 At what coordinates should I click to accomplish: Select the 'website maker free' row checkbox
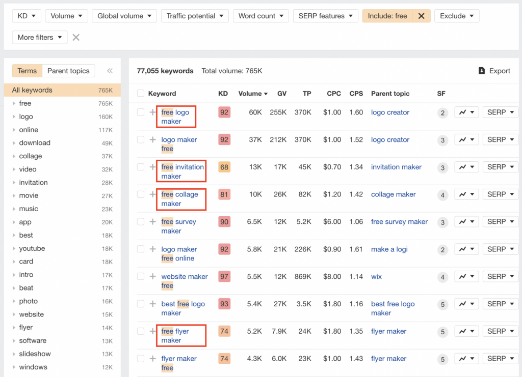coord(141,276)
